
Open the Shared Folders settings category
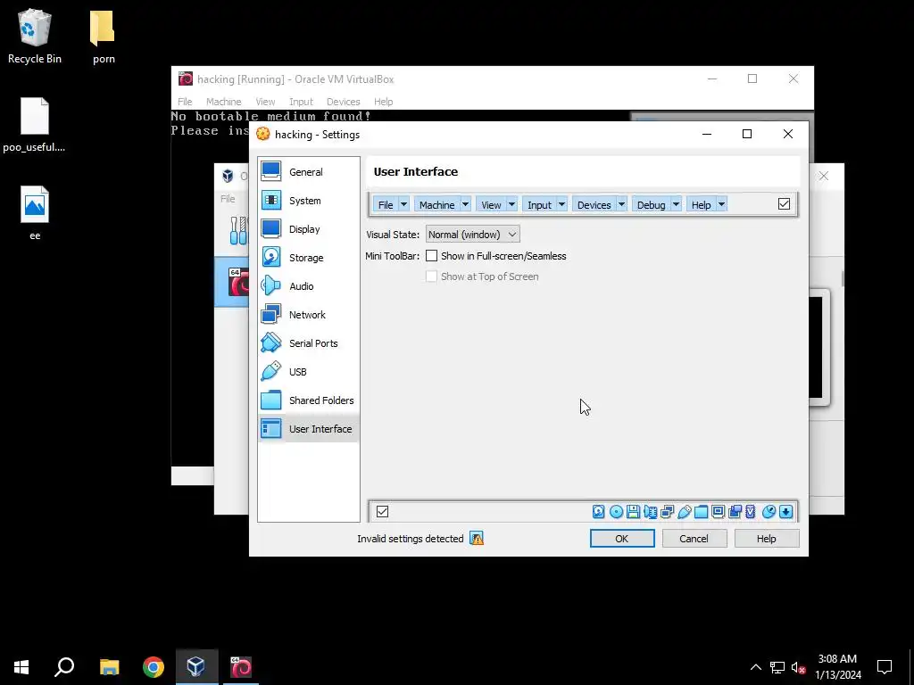[x=308, y=400]
